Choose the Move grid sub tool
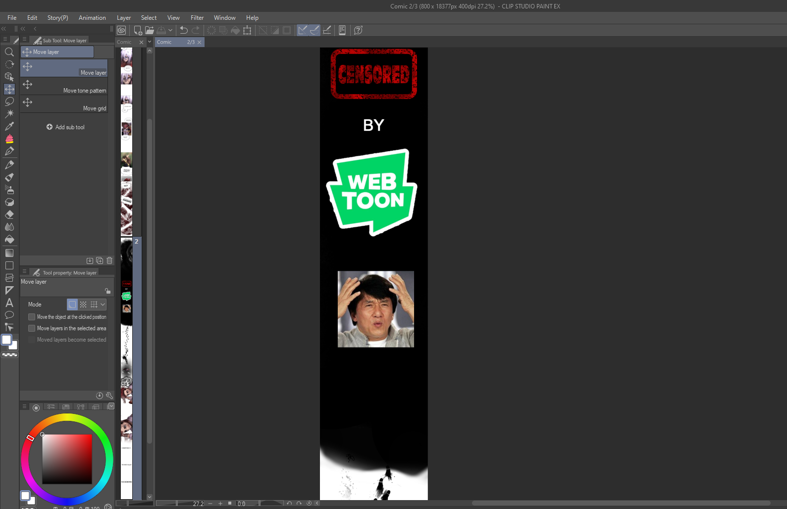 (64, 104)
